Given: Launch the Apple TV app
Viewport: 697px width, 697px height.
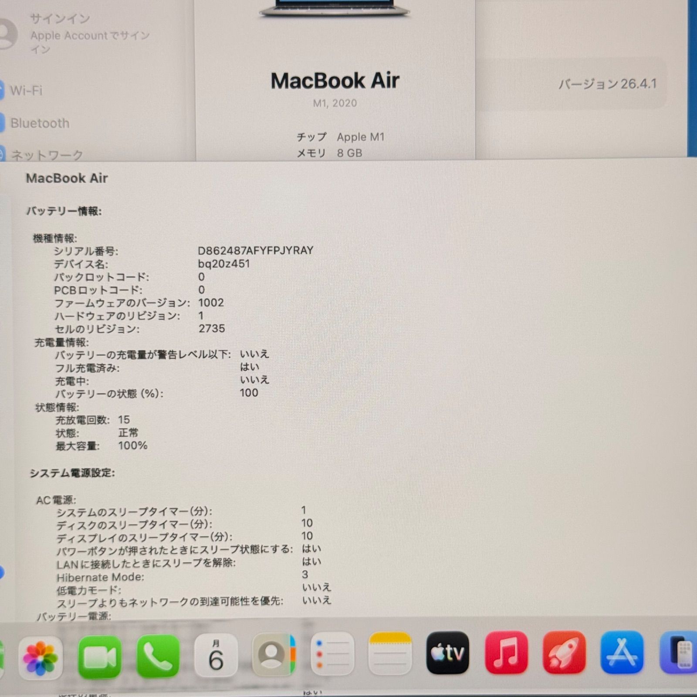Looking at the screenshot, I should [448, 653].
